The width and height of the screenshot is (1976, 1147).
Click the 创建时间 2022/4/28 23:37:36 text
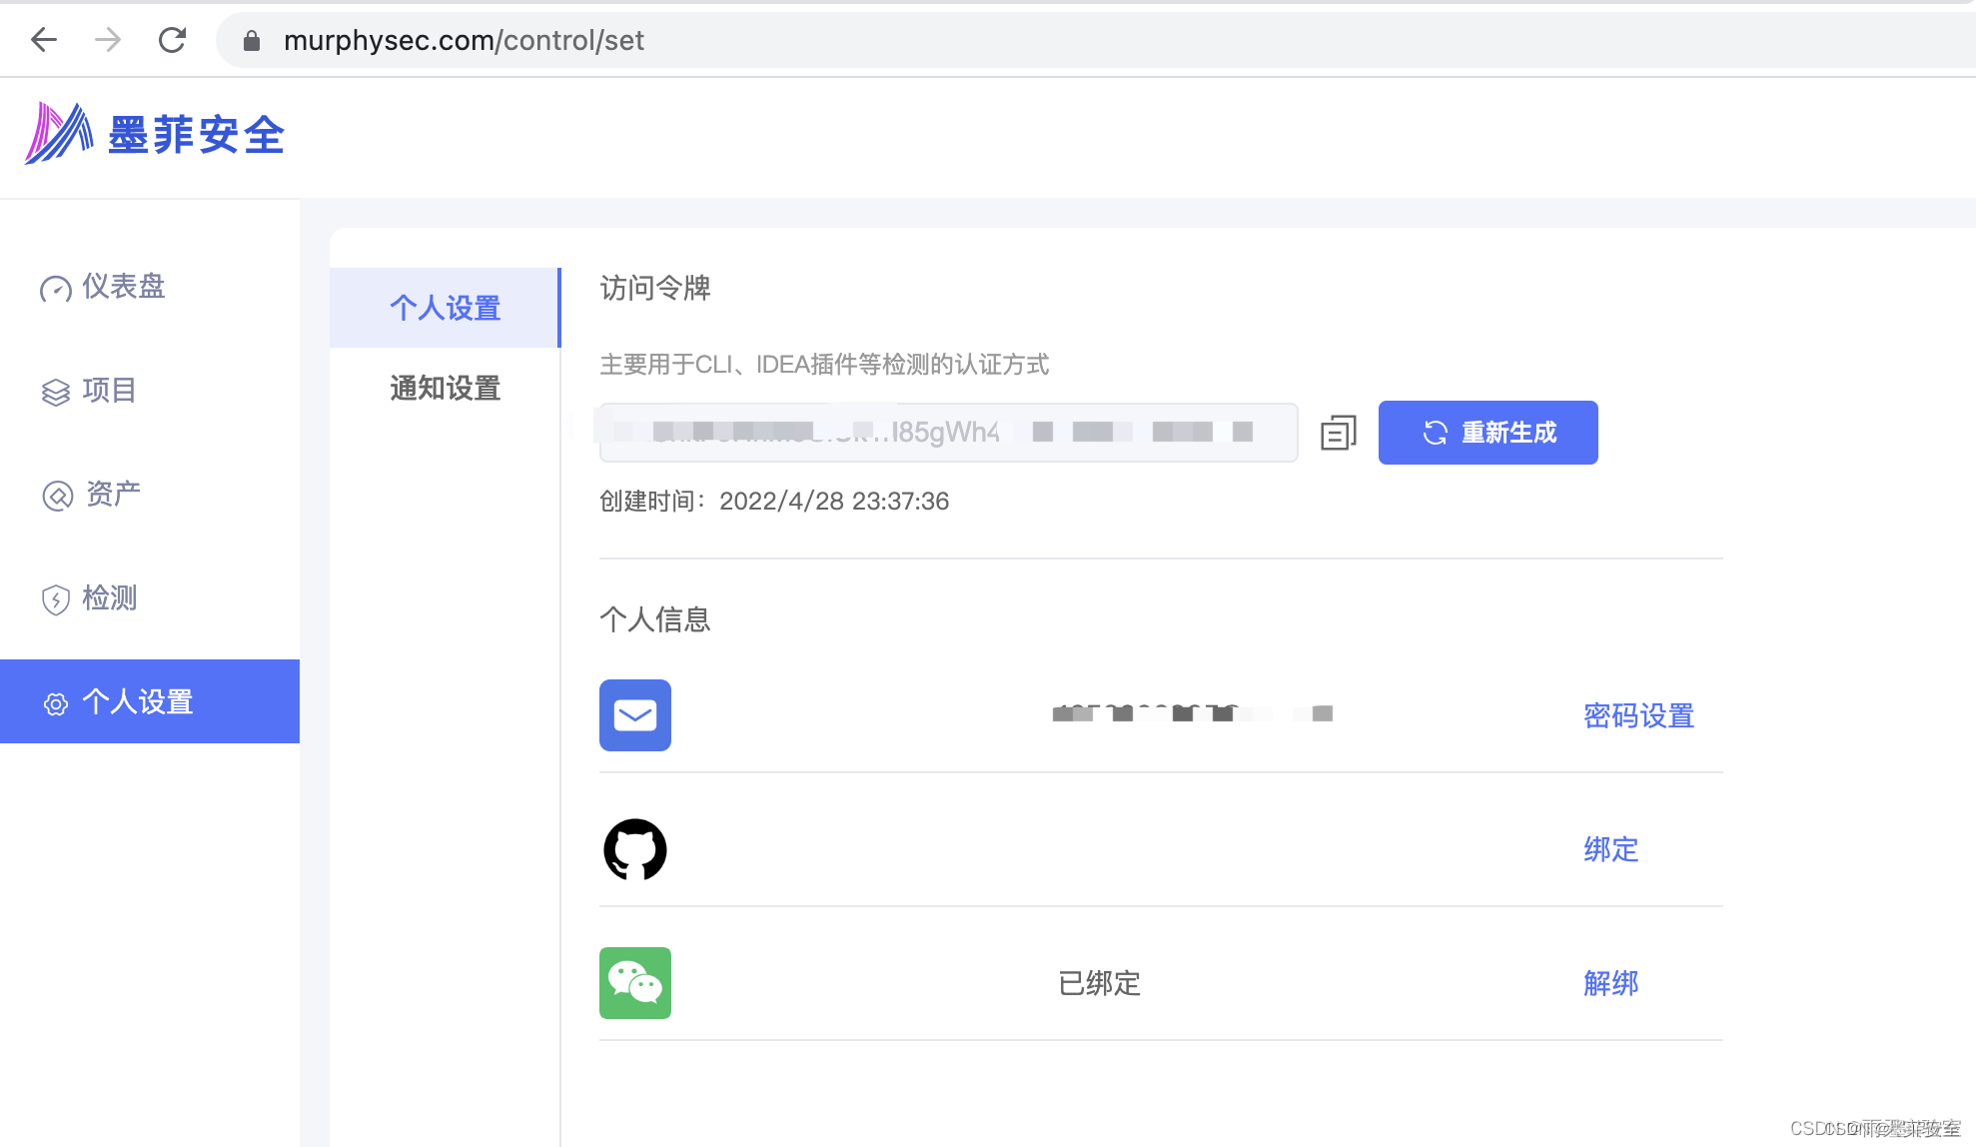pyautogui.click(x=774, y=501)
